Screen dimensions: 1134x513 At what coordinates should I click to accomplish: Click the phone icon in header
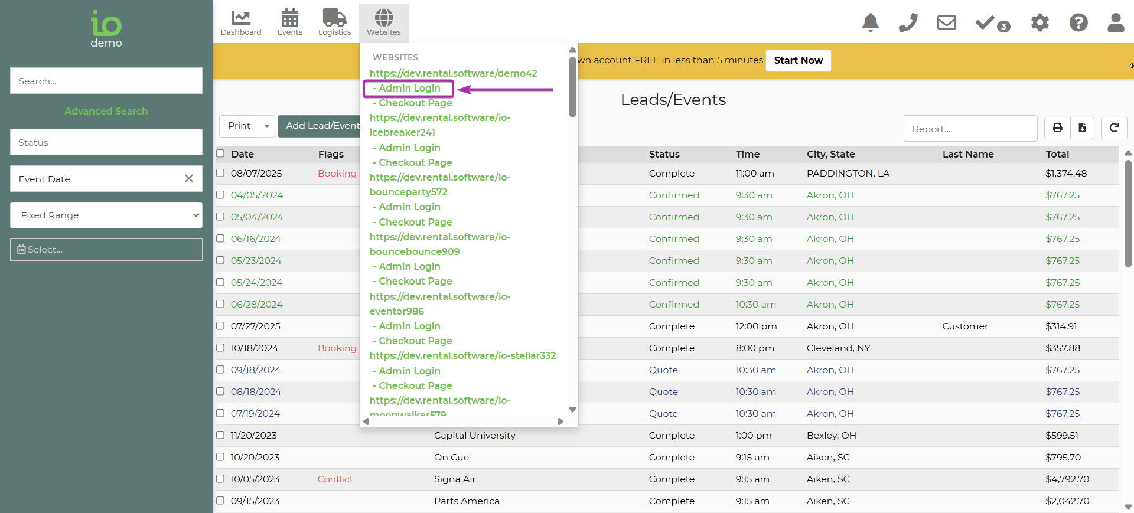click(908, 22)
